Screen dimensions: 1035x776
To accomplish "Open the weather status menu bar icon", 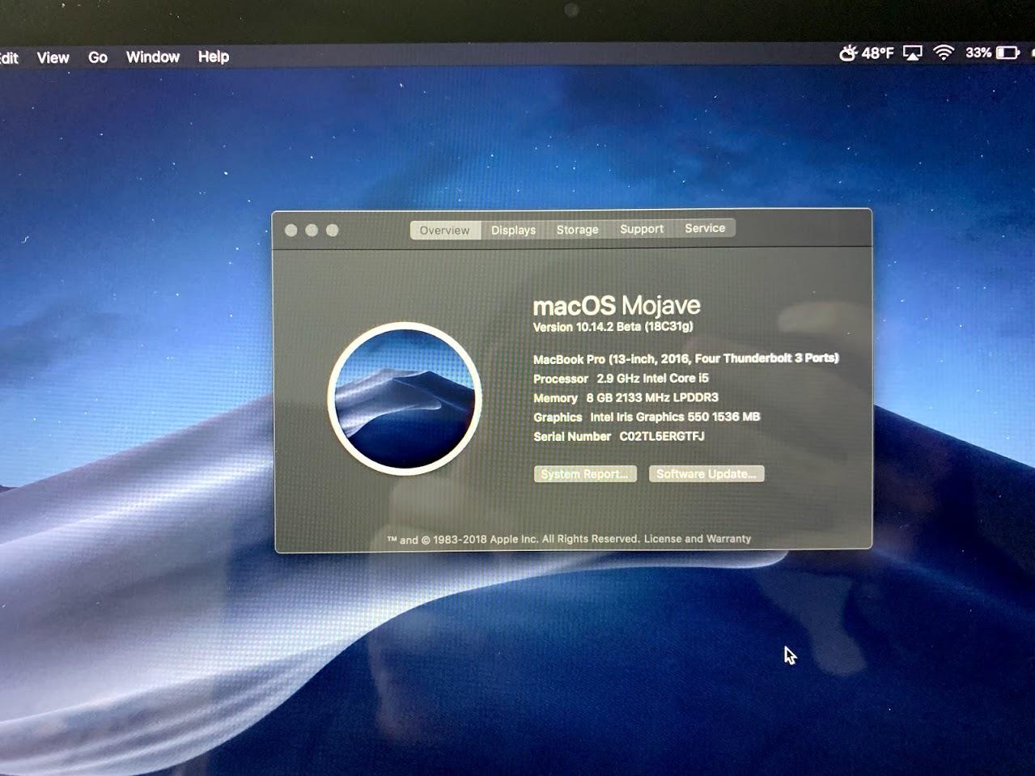I will pyautogui.click(x=848, y=53).
